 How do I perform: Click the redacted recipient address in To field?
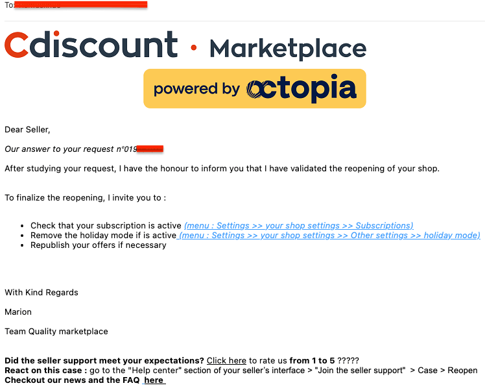[81, 5]
